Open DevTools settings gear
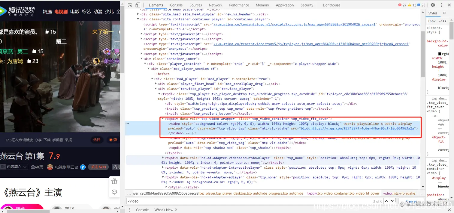This screenshot has height=213, width=454. click(x=433, y=5)
